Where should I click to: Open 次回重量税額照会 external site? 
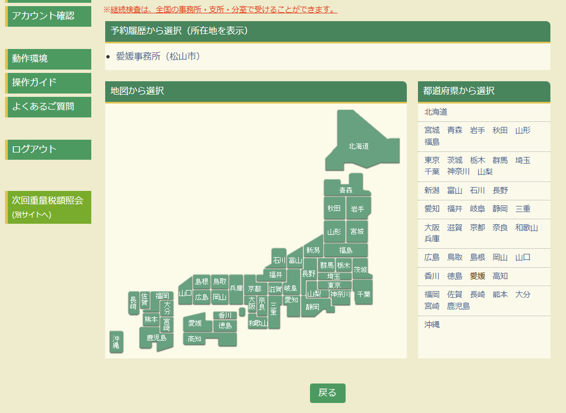48,206
